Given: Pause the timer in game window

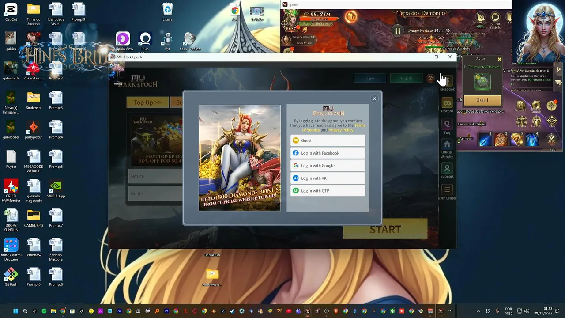Looking at the screenshot, I should tap(398, 31).
